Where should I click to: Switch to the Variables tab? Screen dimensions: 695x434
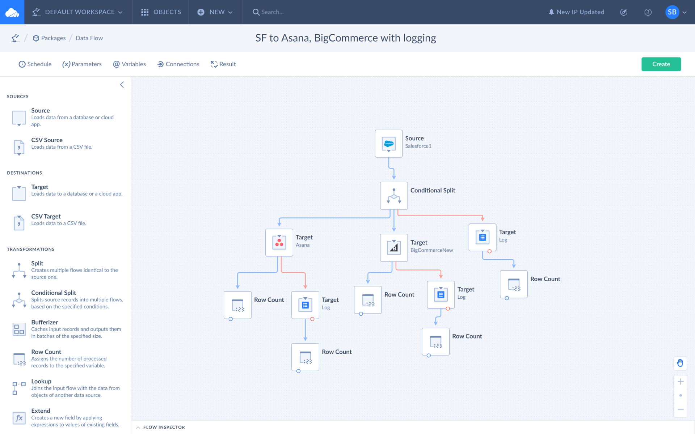pos(129,64)
